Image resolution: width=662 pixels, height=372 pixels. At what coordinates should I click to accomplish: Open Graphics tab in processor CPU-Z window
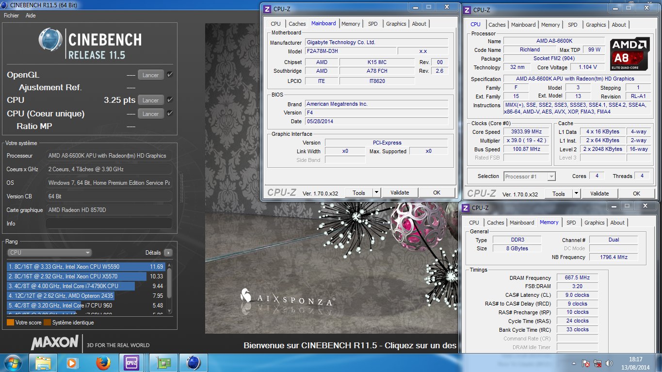click(596, 25)
